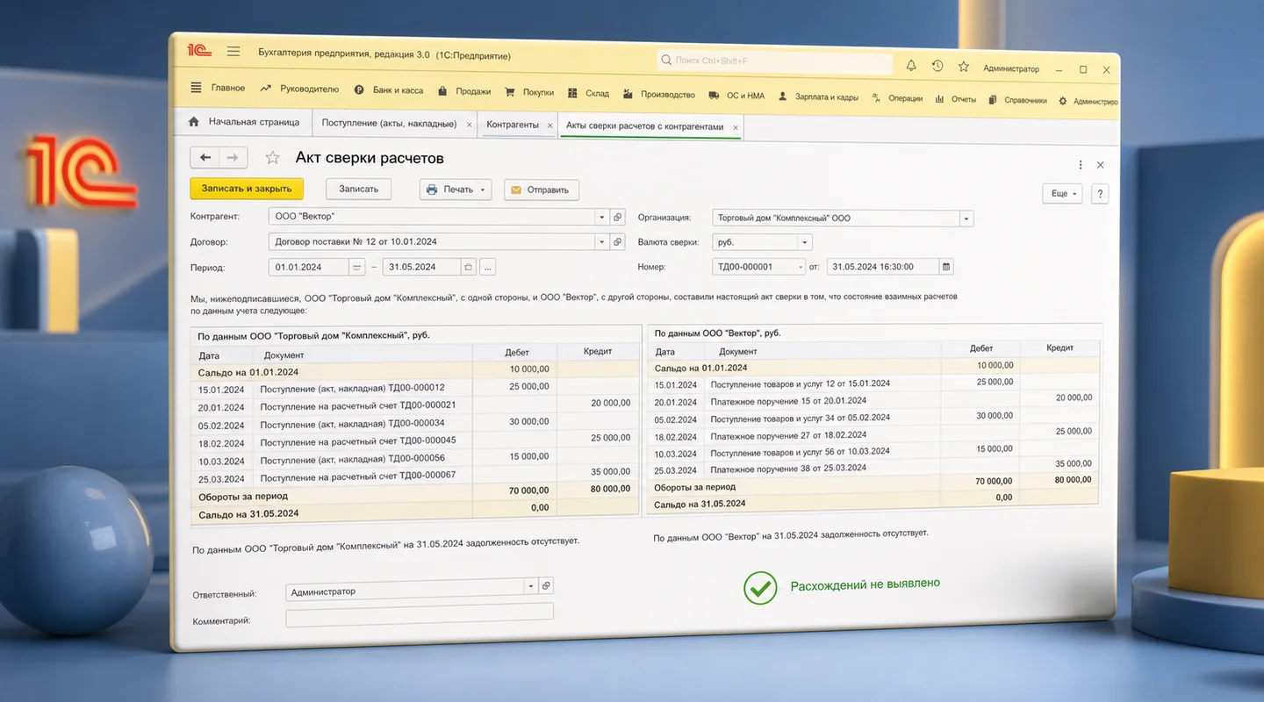This screenshot has width=1264, height=702.
Task: Open the Отчеты section
Action: coord(956,99)
